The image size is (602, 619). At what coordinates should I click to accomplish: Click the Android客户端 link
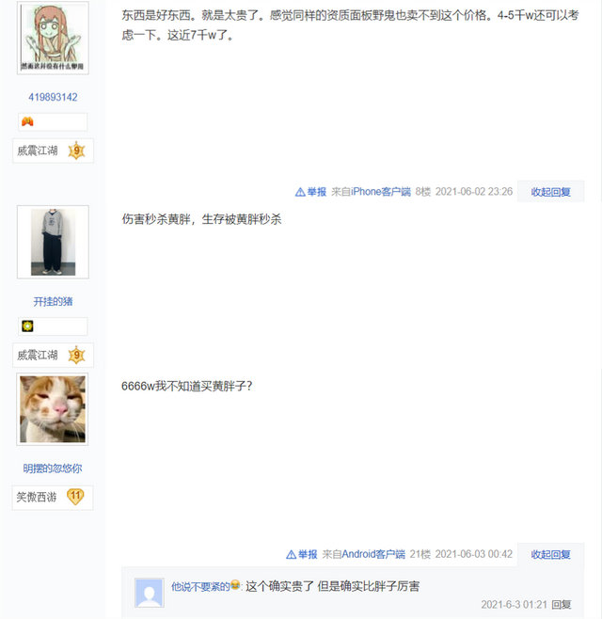pos(373,554)
